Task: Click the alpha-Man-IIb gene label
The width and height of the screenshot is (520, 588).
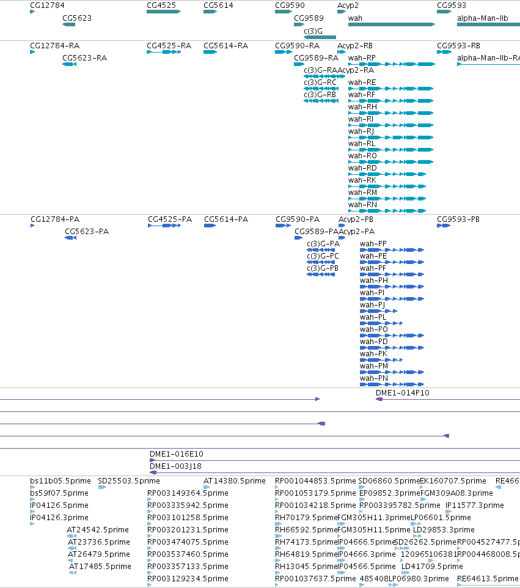Action: point(483,18)
